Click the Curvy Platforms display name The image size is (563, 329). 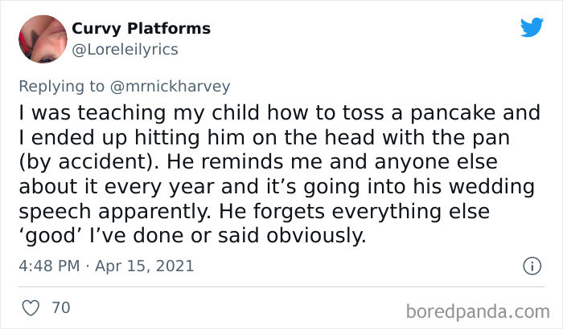141,29
